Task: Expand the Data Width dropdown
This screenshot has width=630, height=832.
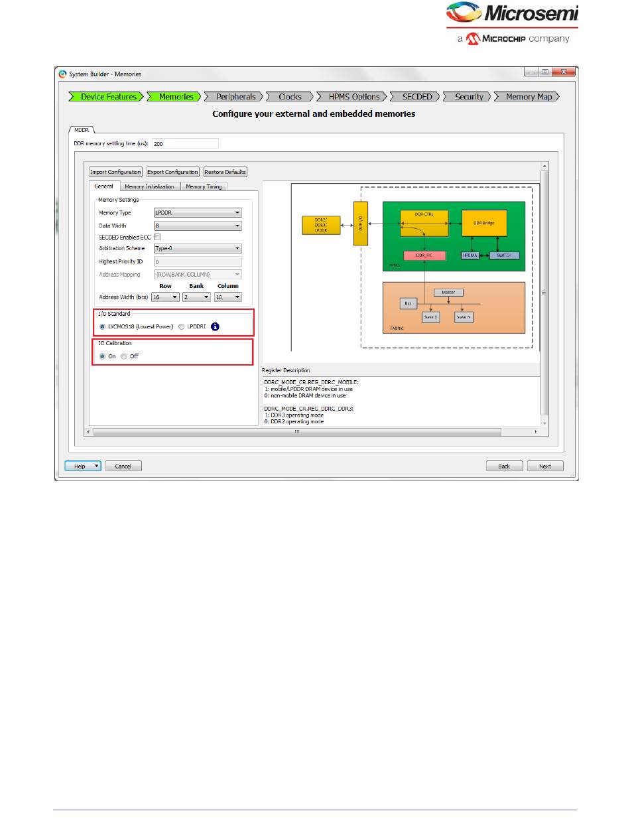Action: pos(198,226)
